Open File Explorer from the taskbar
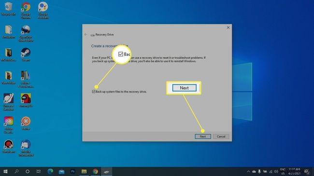The width and height of the screenshot is (314, 176). [84, 171]
